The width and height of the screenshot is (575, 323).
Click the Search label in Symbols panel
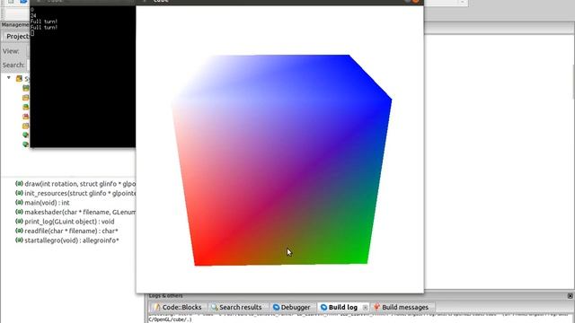point(13,65)
